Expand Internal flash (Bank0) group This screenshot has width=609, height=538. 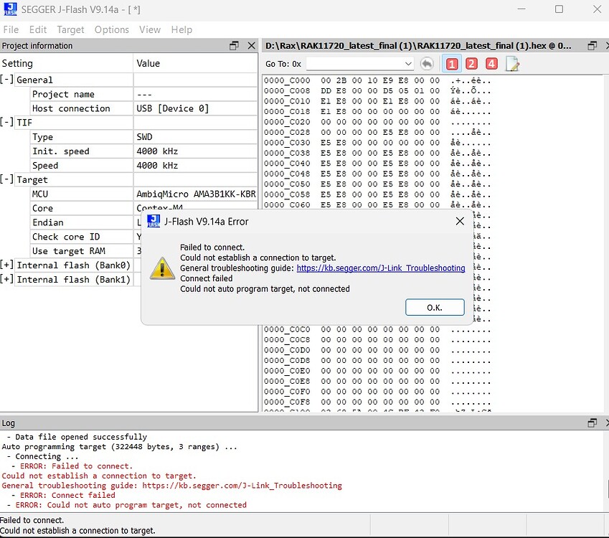[x=6, y=265]
